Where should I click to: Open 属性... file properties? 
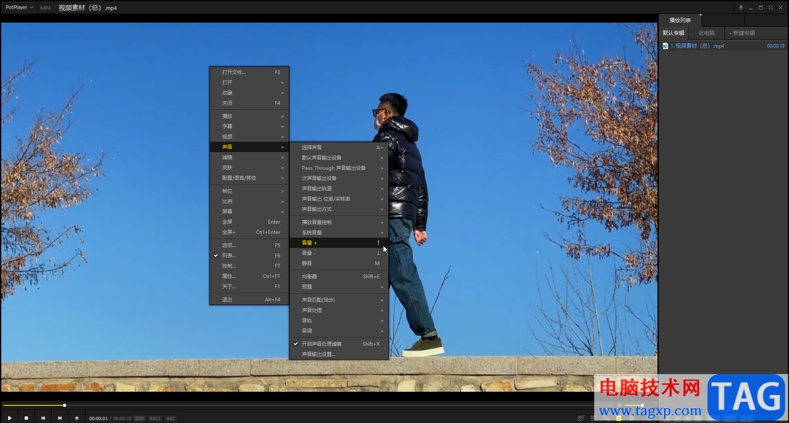point(249,276)
